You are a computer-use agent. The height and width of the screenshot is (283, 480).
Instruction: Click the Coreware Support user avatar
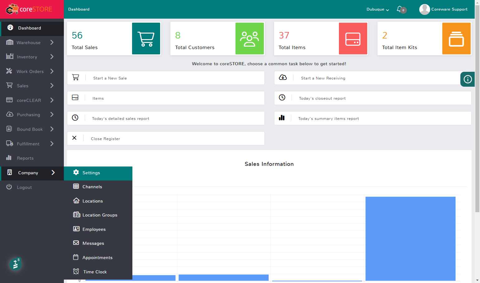[x=425, y=9]
